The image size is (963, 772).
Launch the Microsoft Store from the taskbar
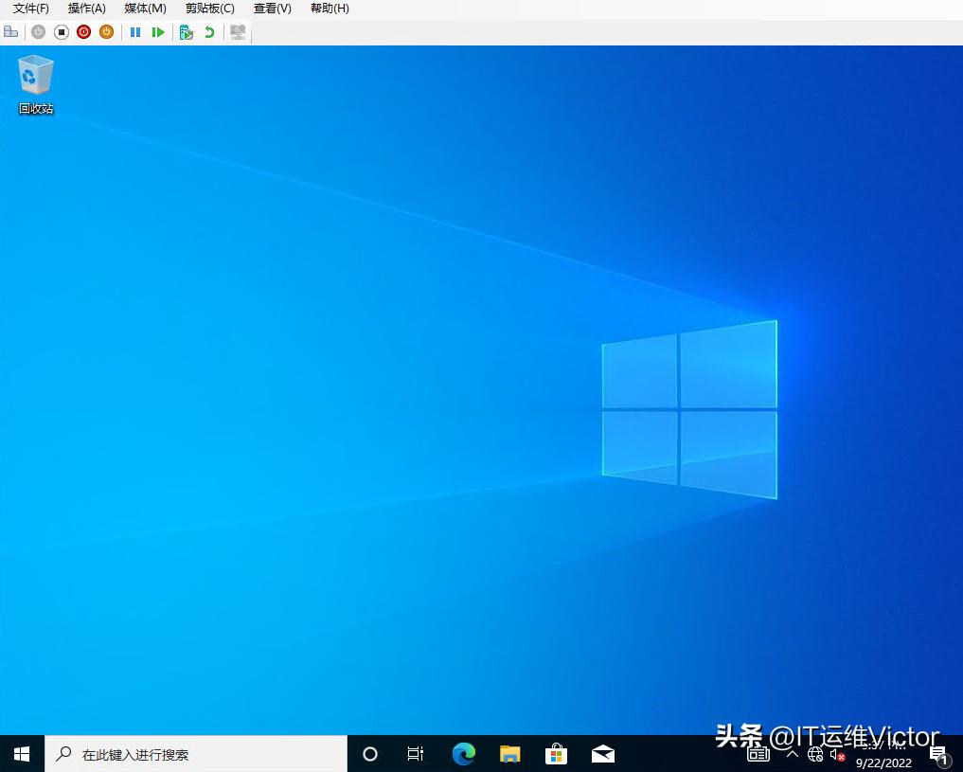pos(556,753)
